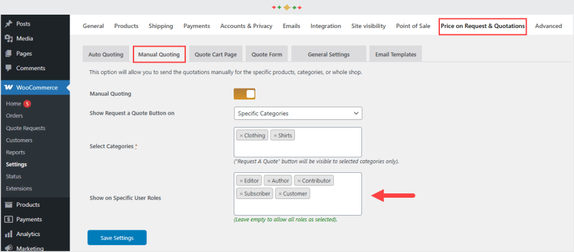Remove the Shirts category tag

[275, 136]
